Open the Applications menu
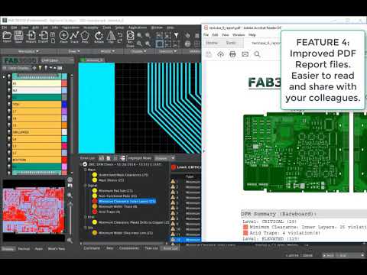367x275 pixels. 138,27
